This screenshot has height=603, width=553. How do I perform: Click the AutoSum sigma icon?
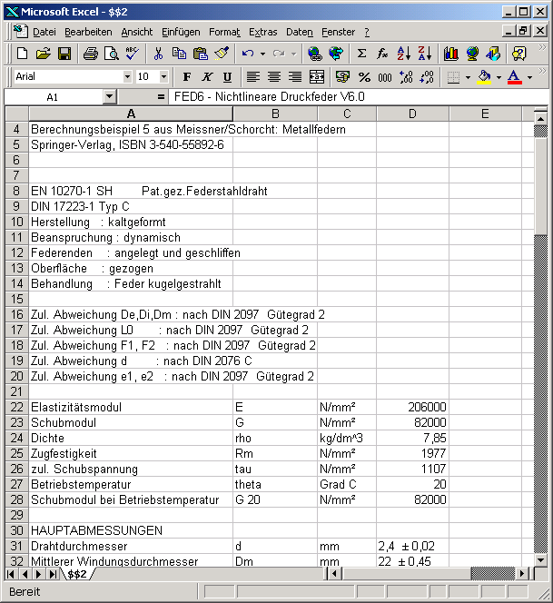click(361, 54)
